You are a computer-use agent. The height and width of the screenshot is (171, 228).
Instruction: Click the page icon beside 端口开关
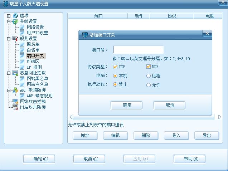tap(22, 56)
